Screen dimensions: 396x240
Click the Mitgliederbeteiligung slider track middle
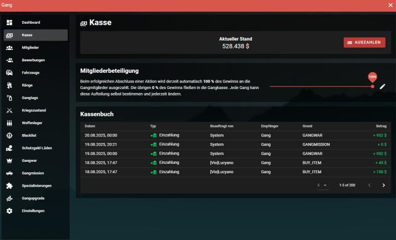(321, 87)
